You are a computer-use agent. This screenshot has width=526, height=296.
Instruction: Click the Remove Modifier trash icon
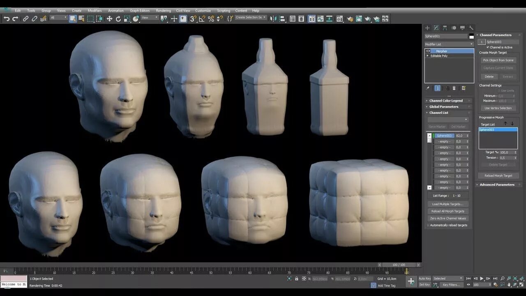coord(454,88)
